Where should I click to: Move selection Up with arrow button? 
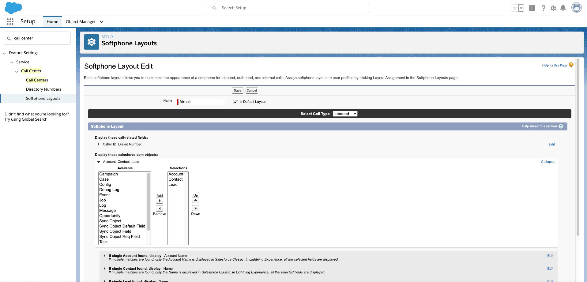(196, 200)
